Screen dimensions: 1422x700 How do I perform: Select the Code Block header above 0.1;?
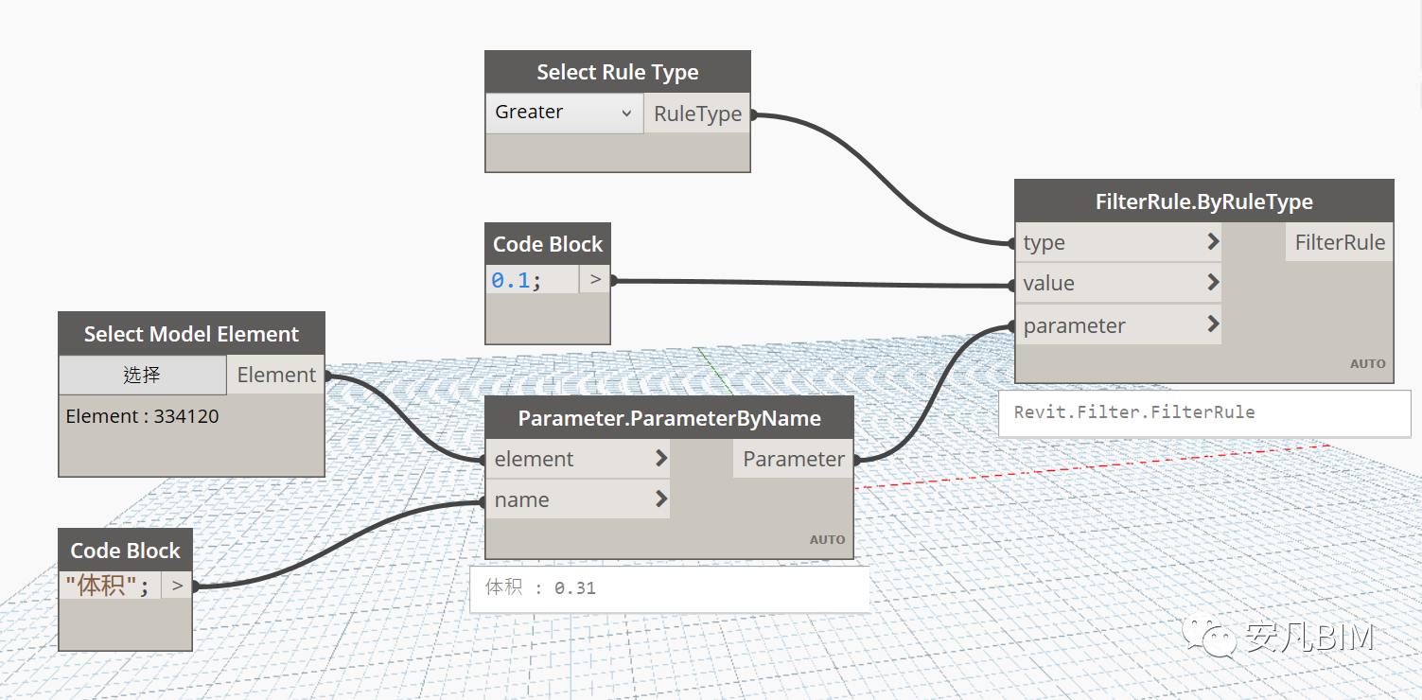[548, 244]
